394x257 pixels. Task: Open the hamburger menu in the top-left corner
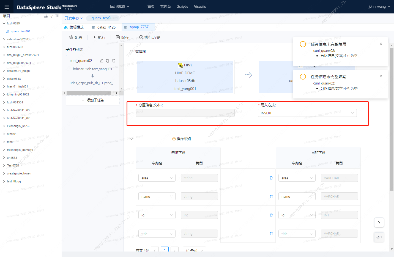click(7, 7)
